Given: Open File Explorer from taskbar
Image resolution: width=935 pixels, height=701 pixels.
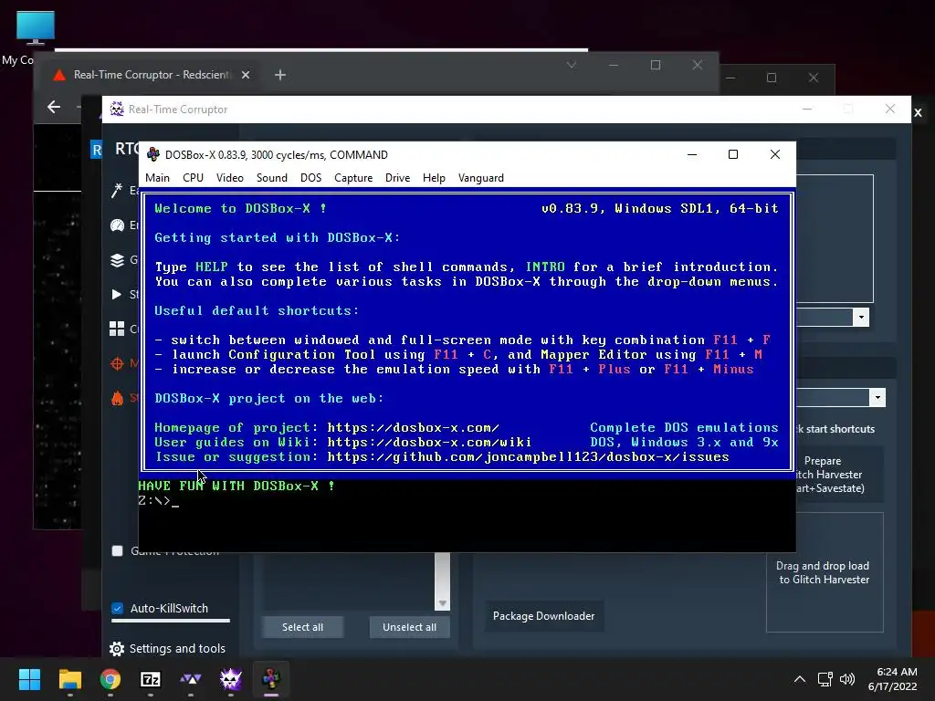Looking at the screenshot, I should (x=69, y=679).
